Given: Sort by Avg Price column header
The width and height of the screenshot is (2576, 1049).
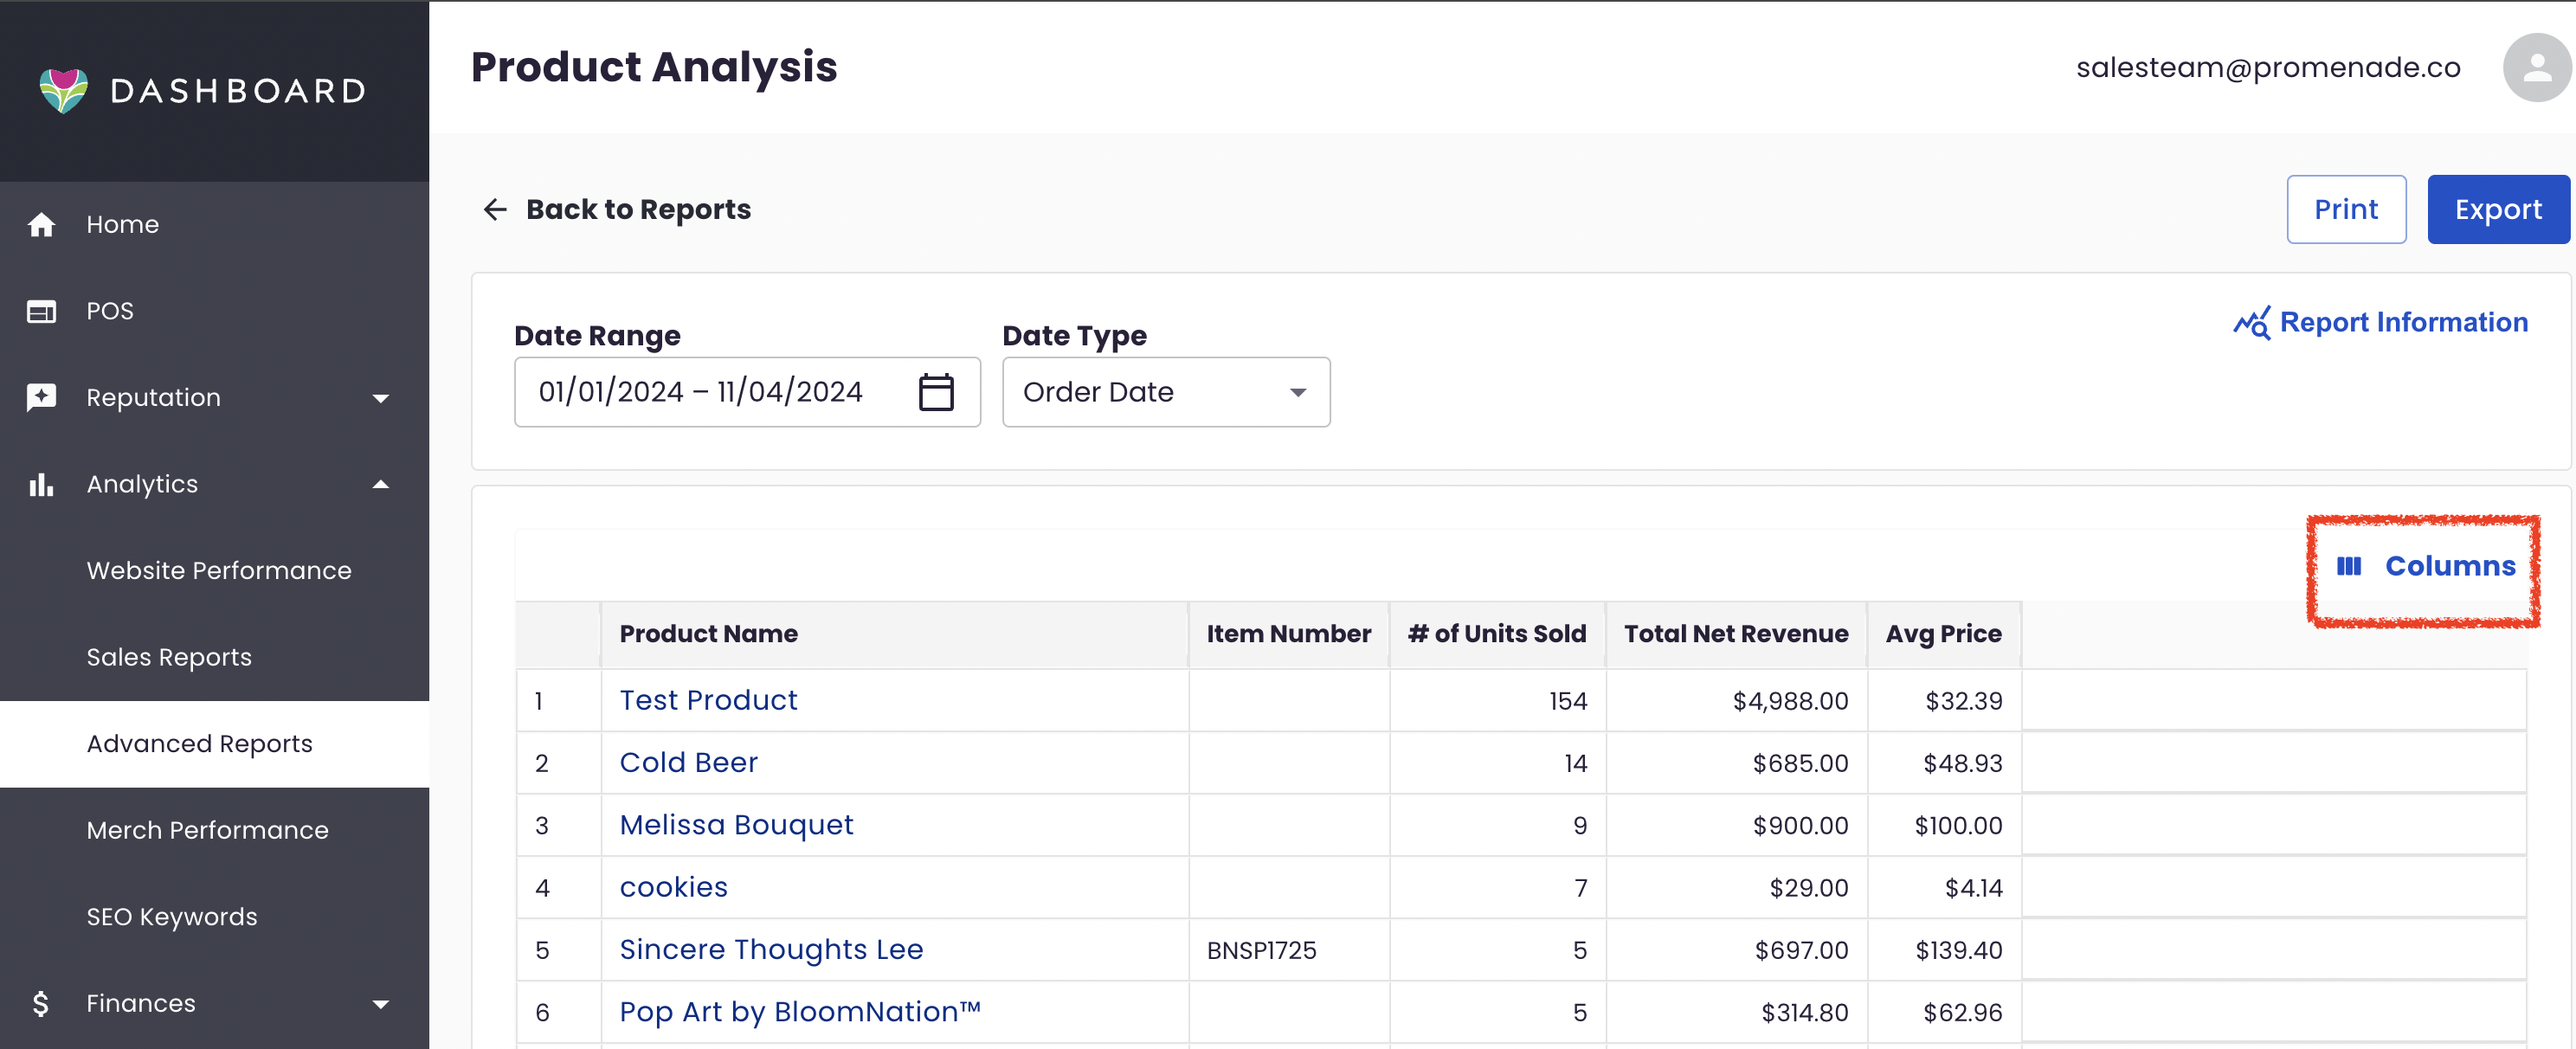Looking at the screenshot, I should [x=1943, y=634].
